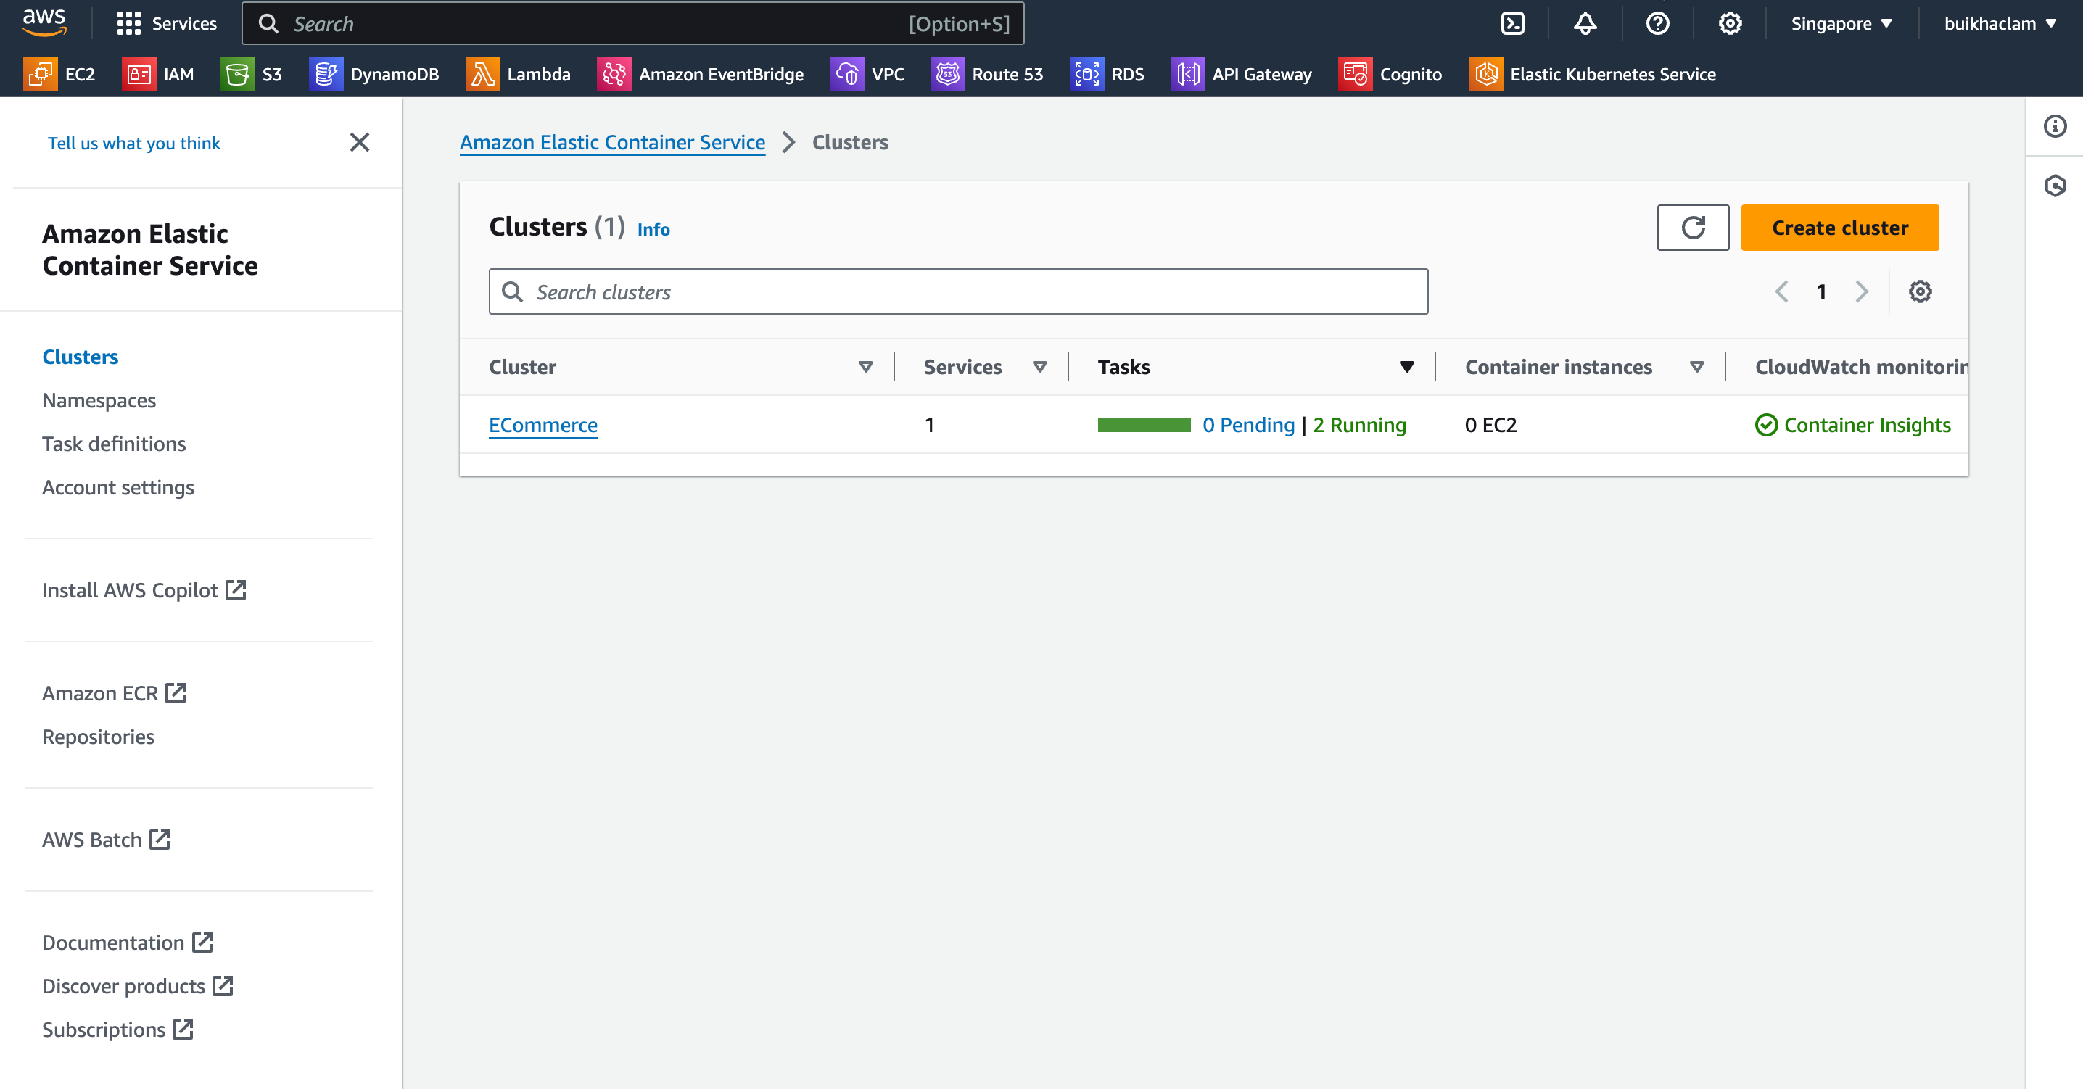This screenshot has width=2083, height=1089.
Task: Select Clusters in the sidebar
Action: coord(80,357)
